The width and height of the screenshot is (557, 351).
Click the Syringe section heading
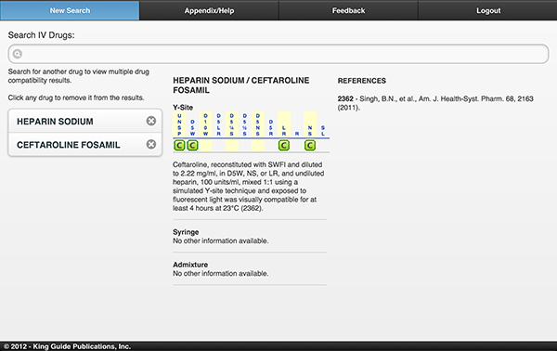pos(186,232)
